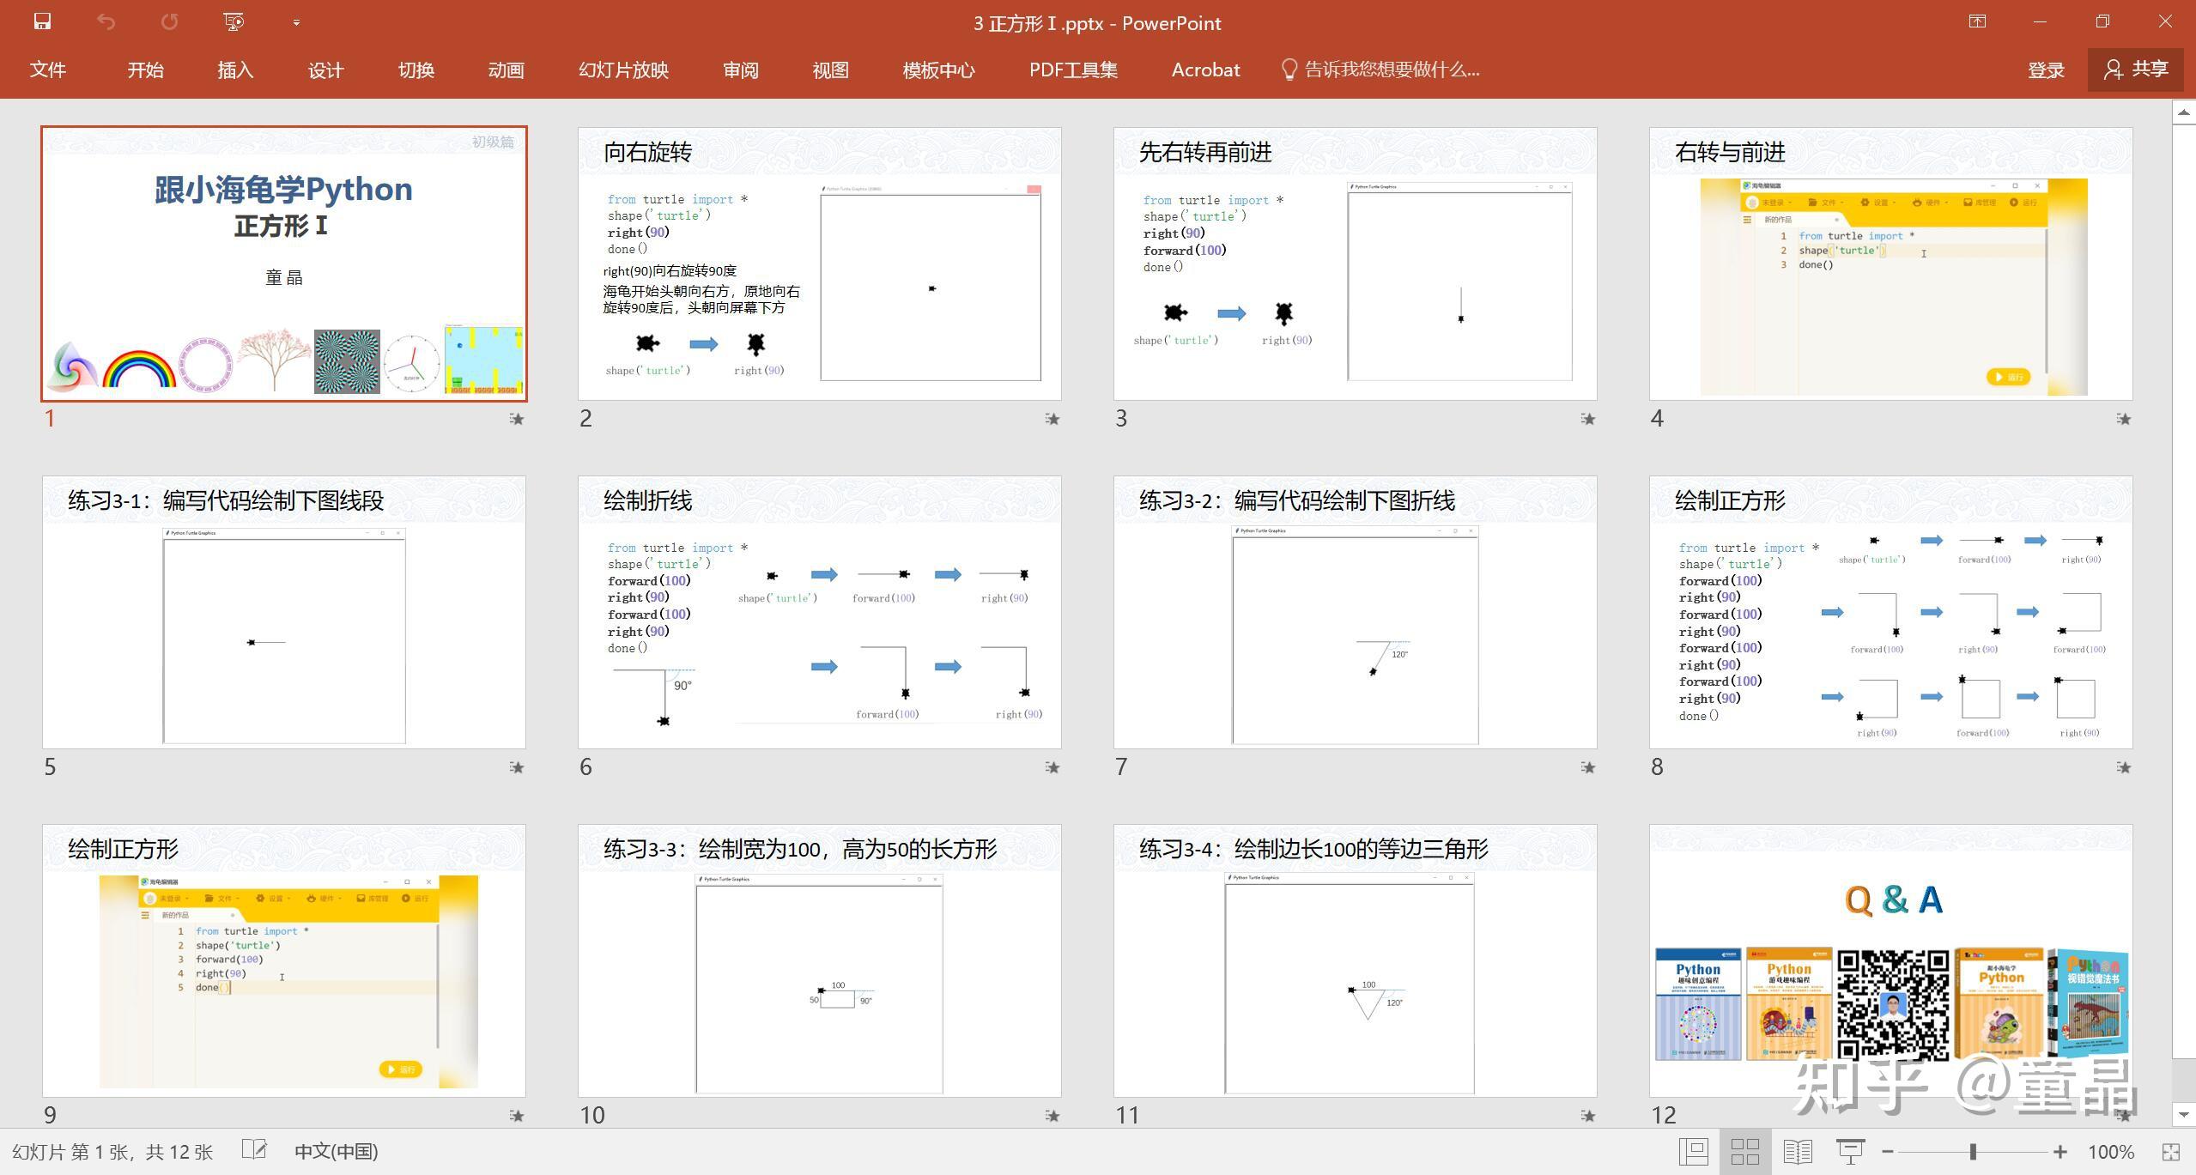Select Reading view icon in status bar
Image resolution: width=2196 pixels, height=1175 pixels.
click(1797, 1152)
